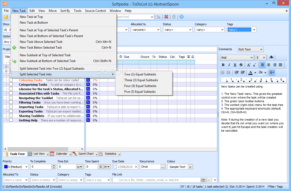291x191 pixels.
Task: Insert a numbered list in comments
Action: 229,73
